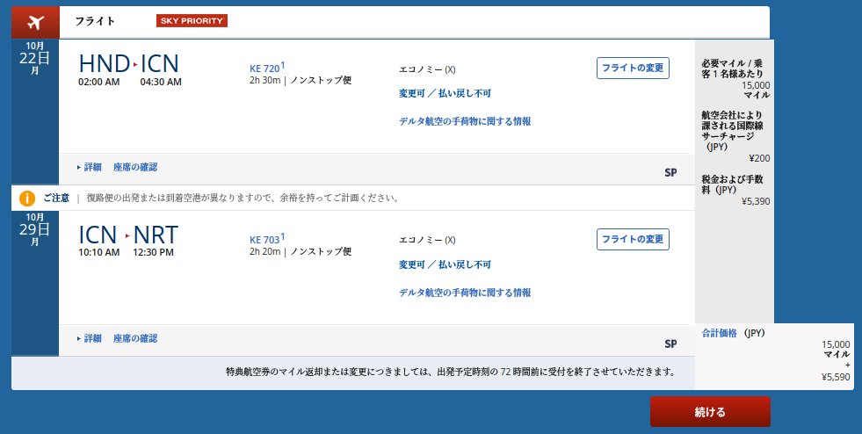Click the airplane flight icon

click(x=35, y=23)
